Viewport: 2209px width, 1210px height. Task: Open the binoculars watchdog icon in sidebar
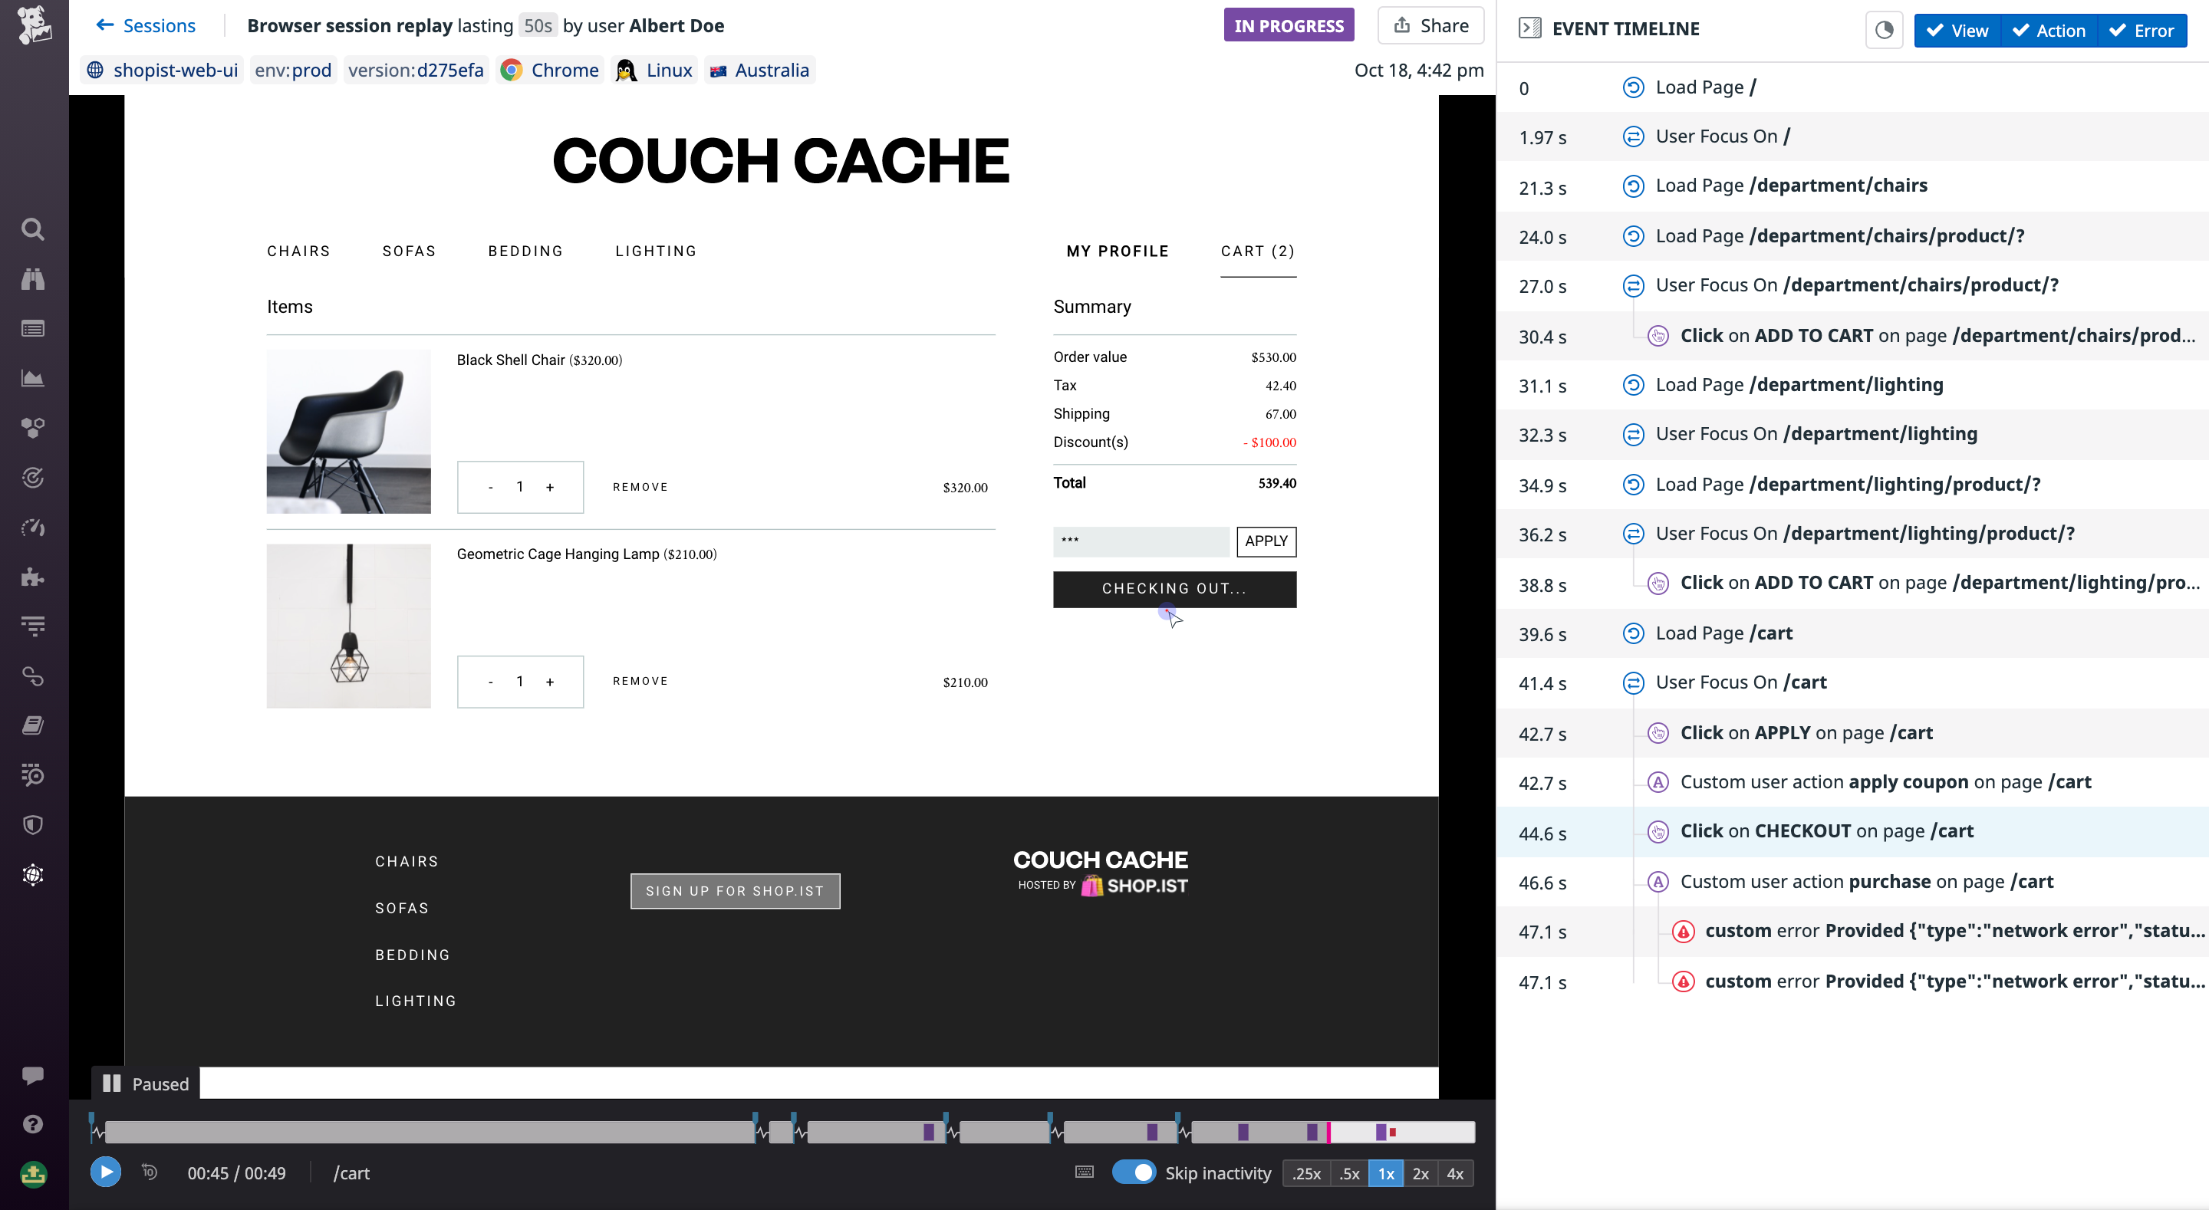coord(32,278)
